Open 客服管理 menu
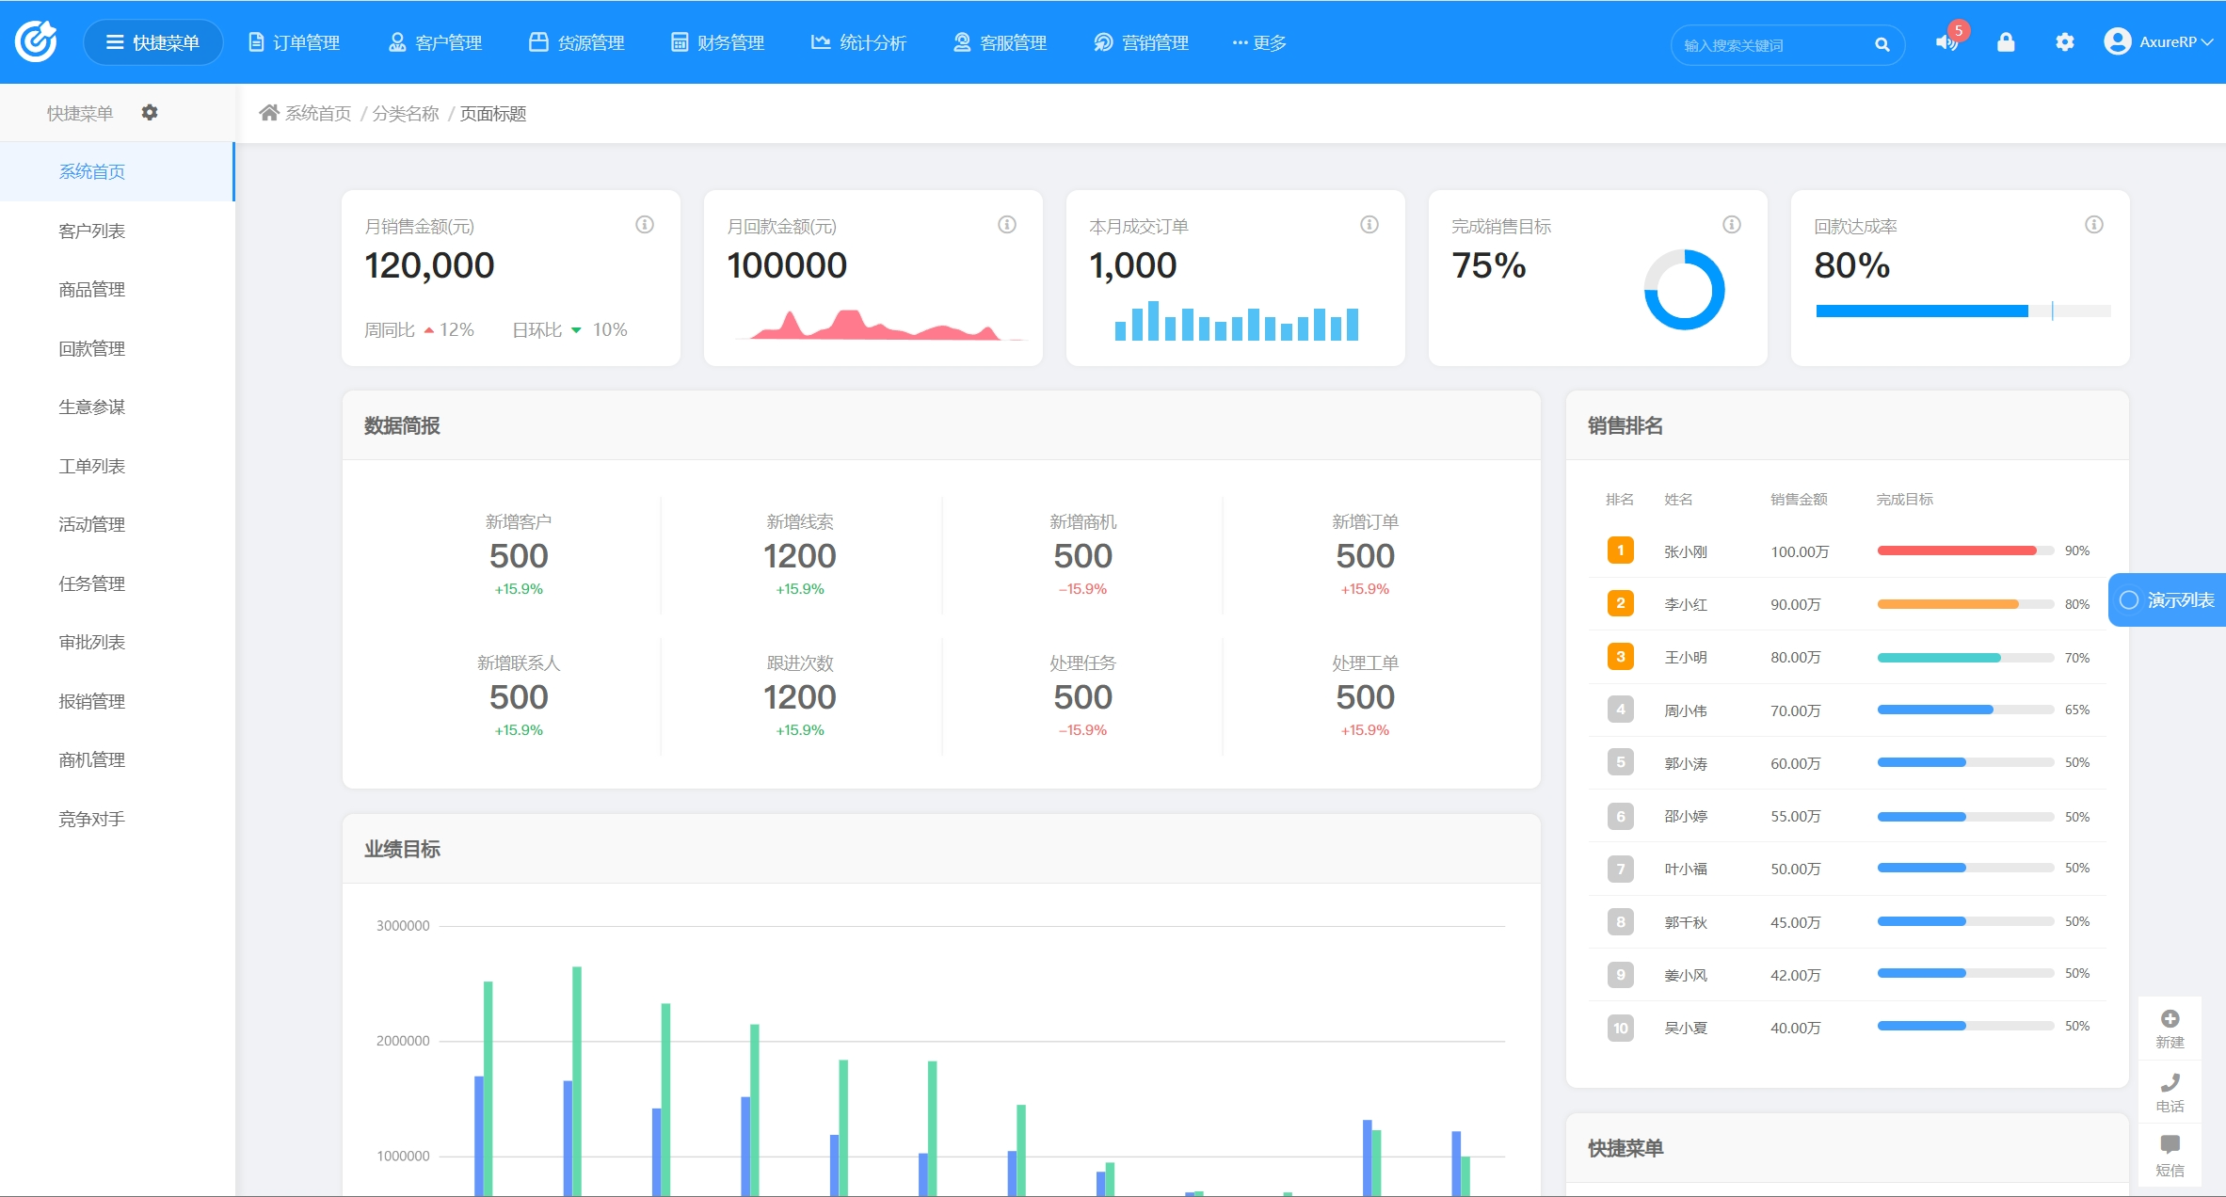Viewport: 2226px width, 1197px height. pos(1000,42)
